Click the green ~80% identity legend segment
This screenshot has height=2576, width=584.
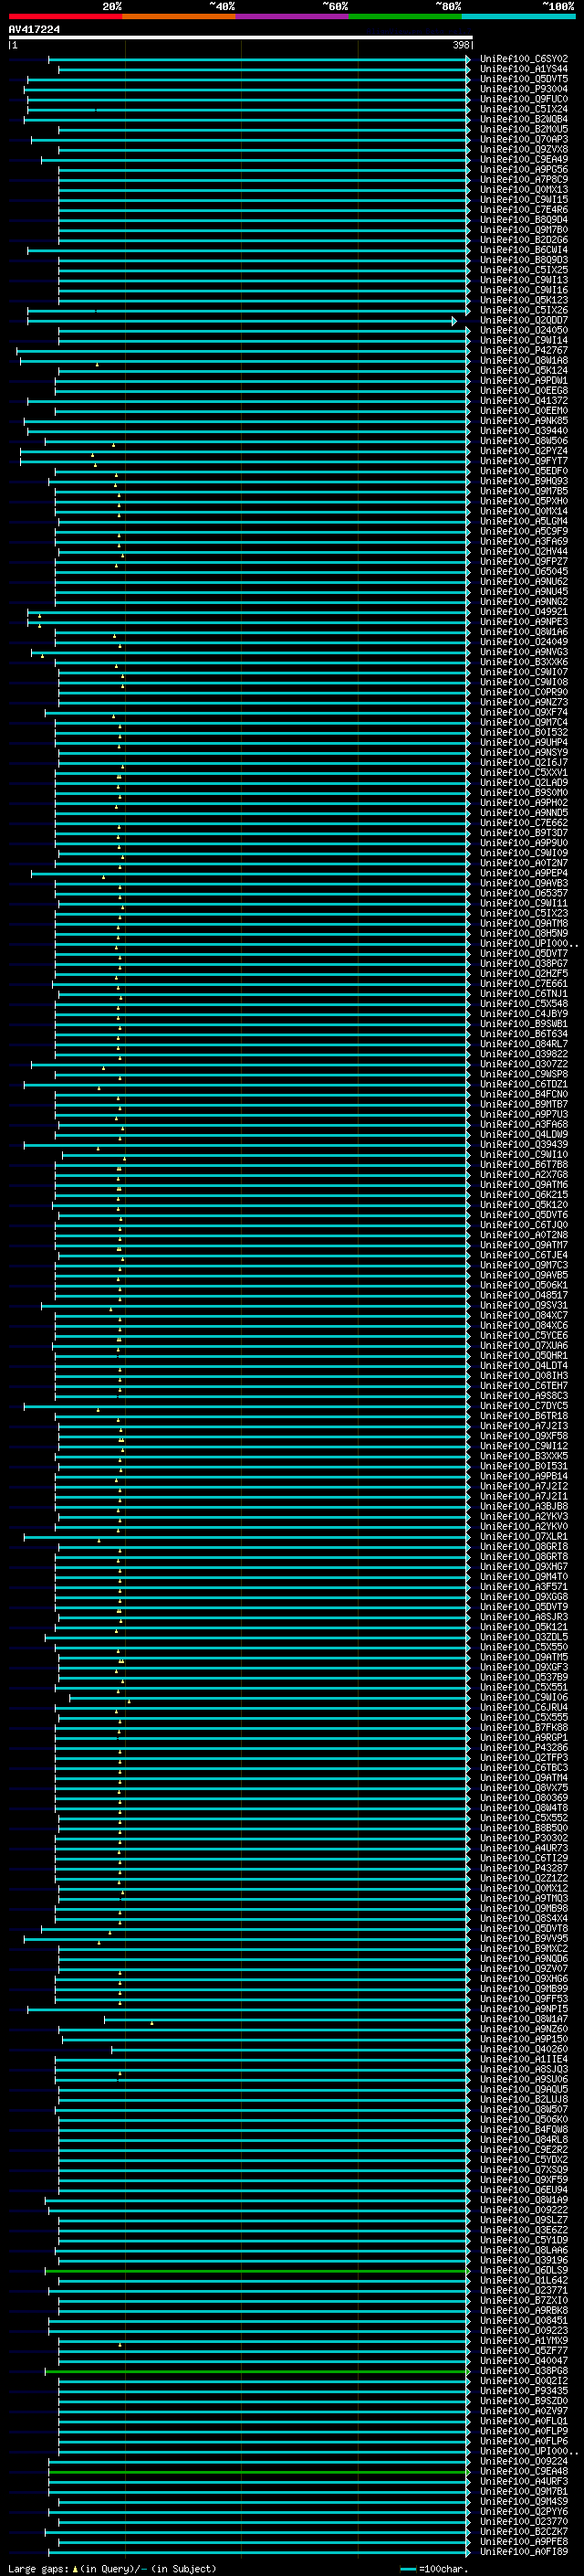tap(405, 16)
